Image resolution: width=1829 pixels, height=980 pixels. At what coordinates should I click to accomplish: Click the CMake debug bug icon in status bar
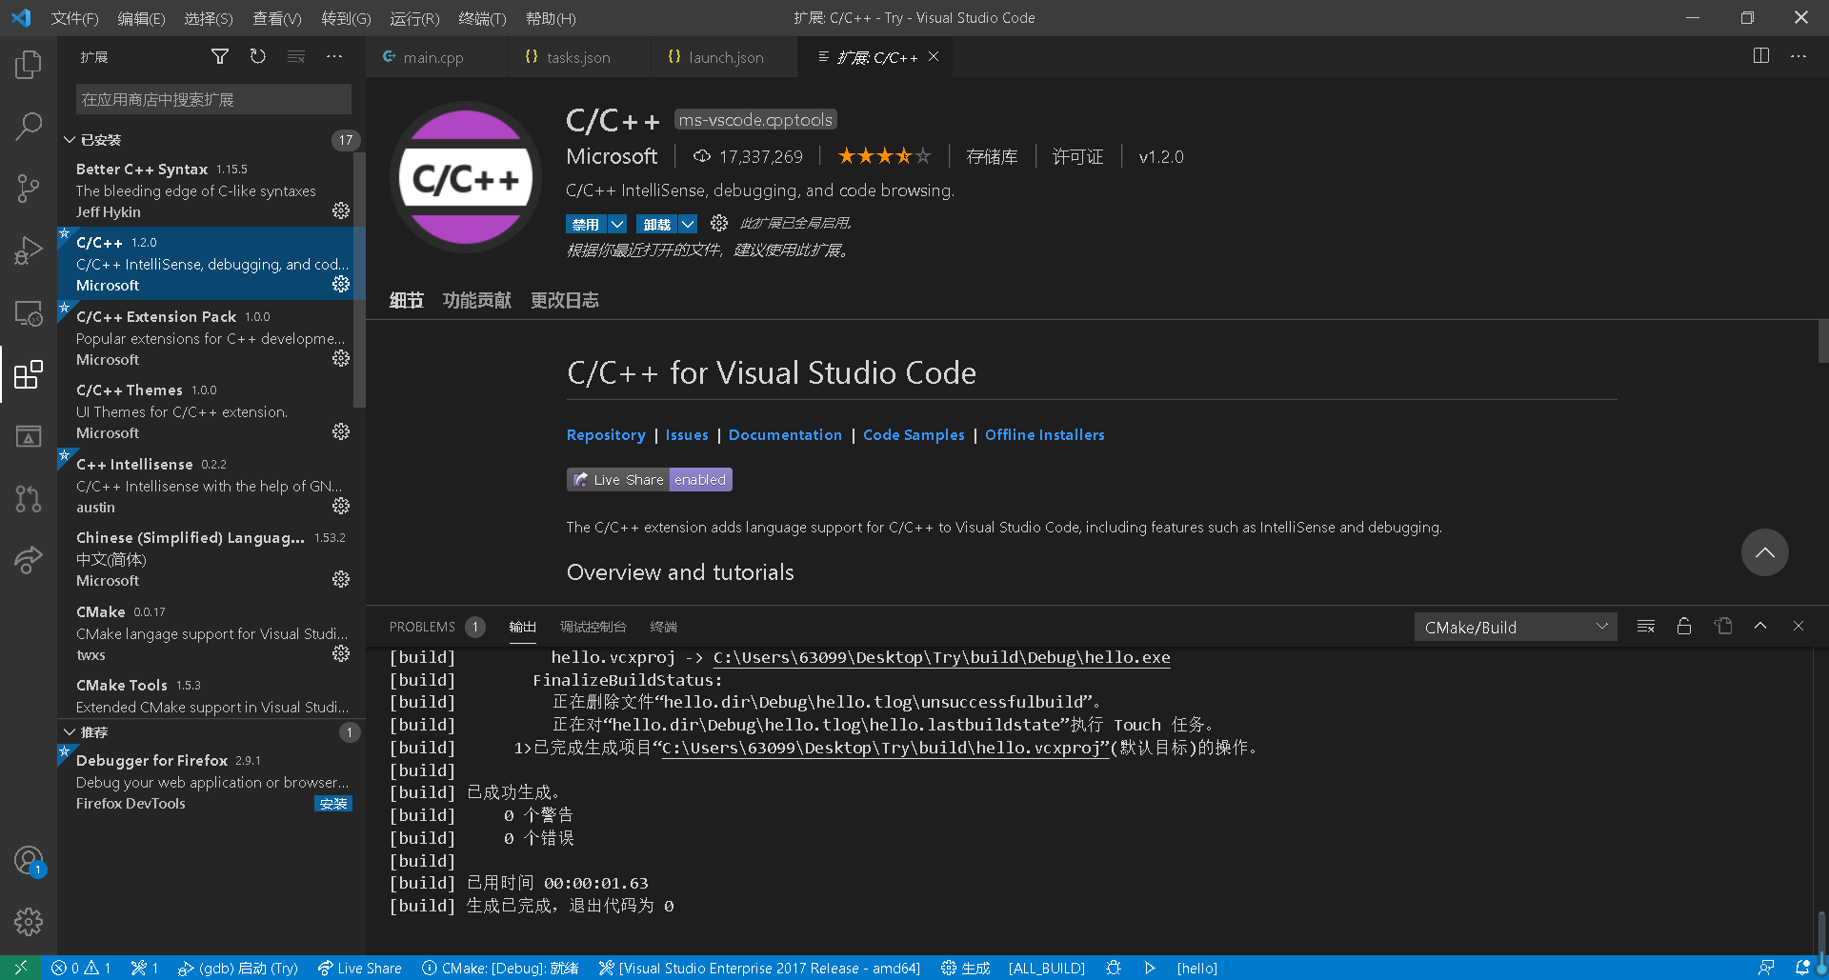click(x=1114, y=968)
